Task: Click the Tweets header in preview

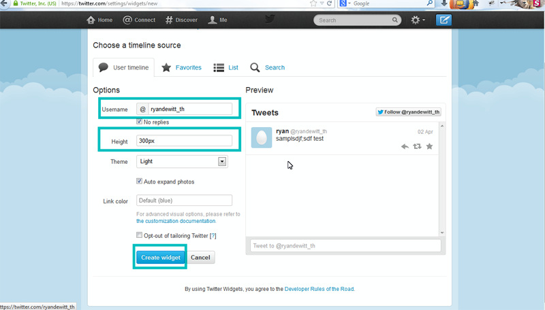Action: point(265,113)
